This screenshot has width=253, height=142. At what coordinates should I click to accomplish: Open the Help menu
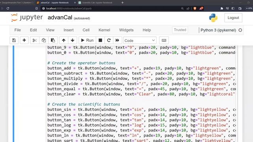147,30
